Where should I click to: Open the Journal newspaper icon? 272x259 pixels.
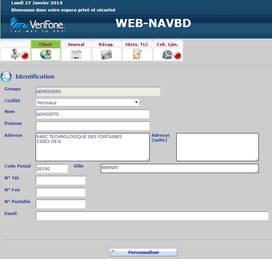pyautogui.click(x=76, y=55)
